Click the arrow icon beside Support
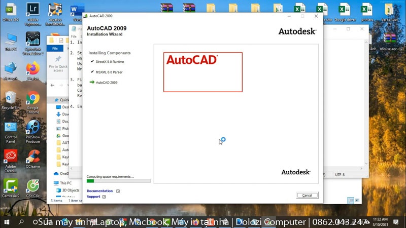This screenshot has width=406, height=228. pyautogui.click(x=104, y=197)
